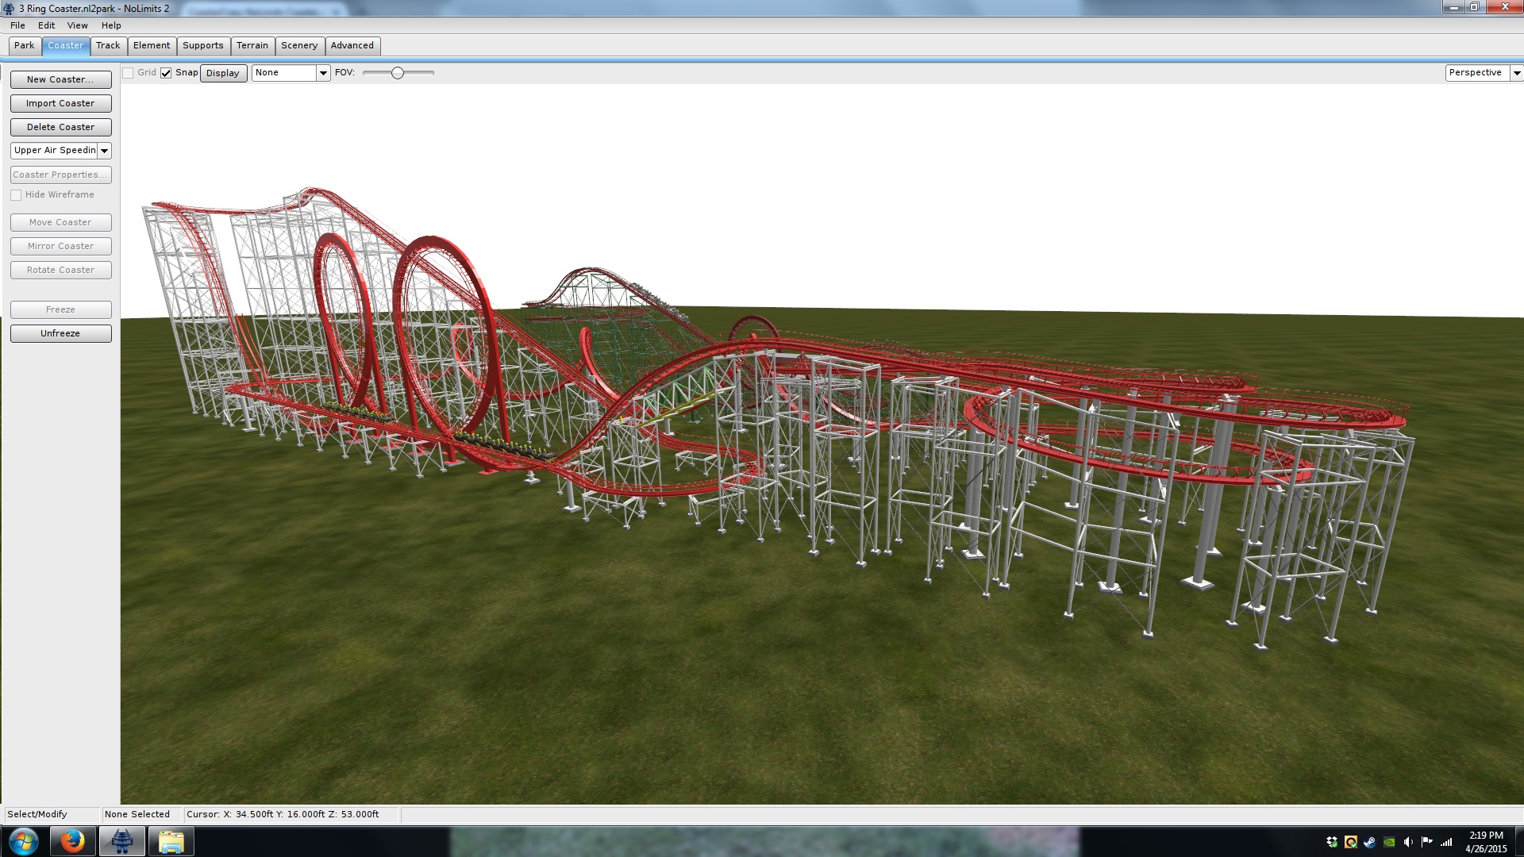Screen dimensions: 1524x857
Task: Uncheck the Snap checkbox
Action: (166, 73)
